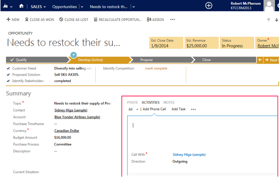Viewport: 280px width, 179px height.
Task: Expand the CRM logo dropdown chevron
Action: [x=11, y=7]
